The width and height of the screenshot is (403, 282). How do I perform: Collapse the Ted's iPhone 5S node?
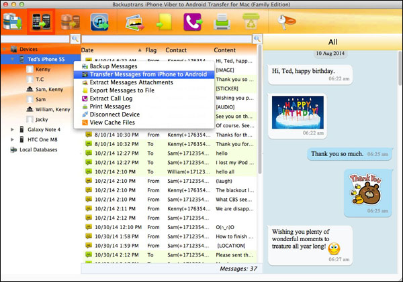[12, 59]
